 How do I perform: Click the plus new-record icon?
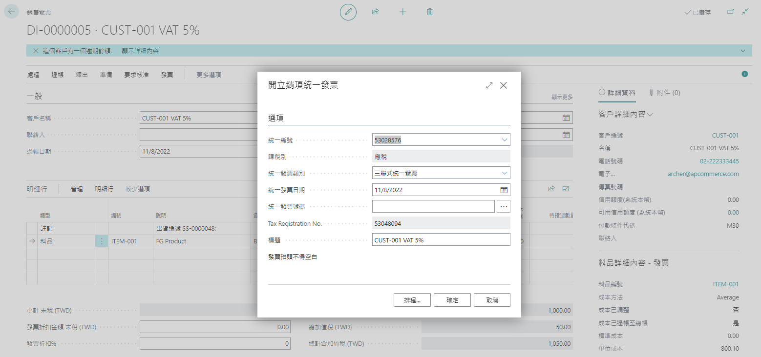tap(402, 12)
